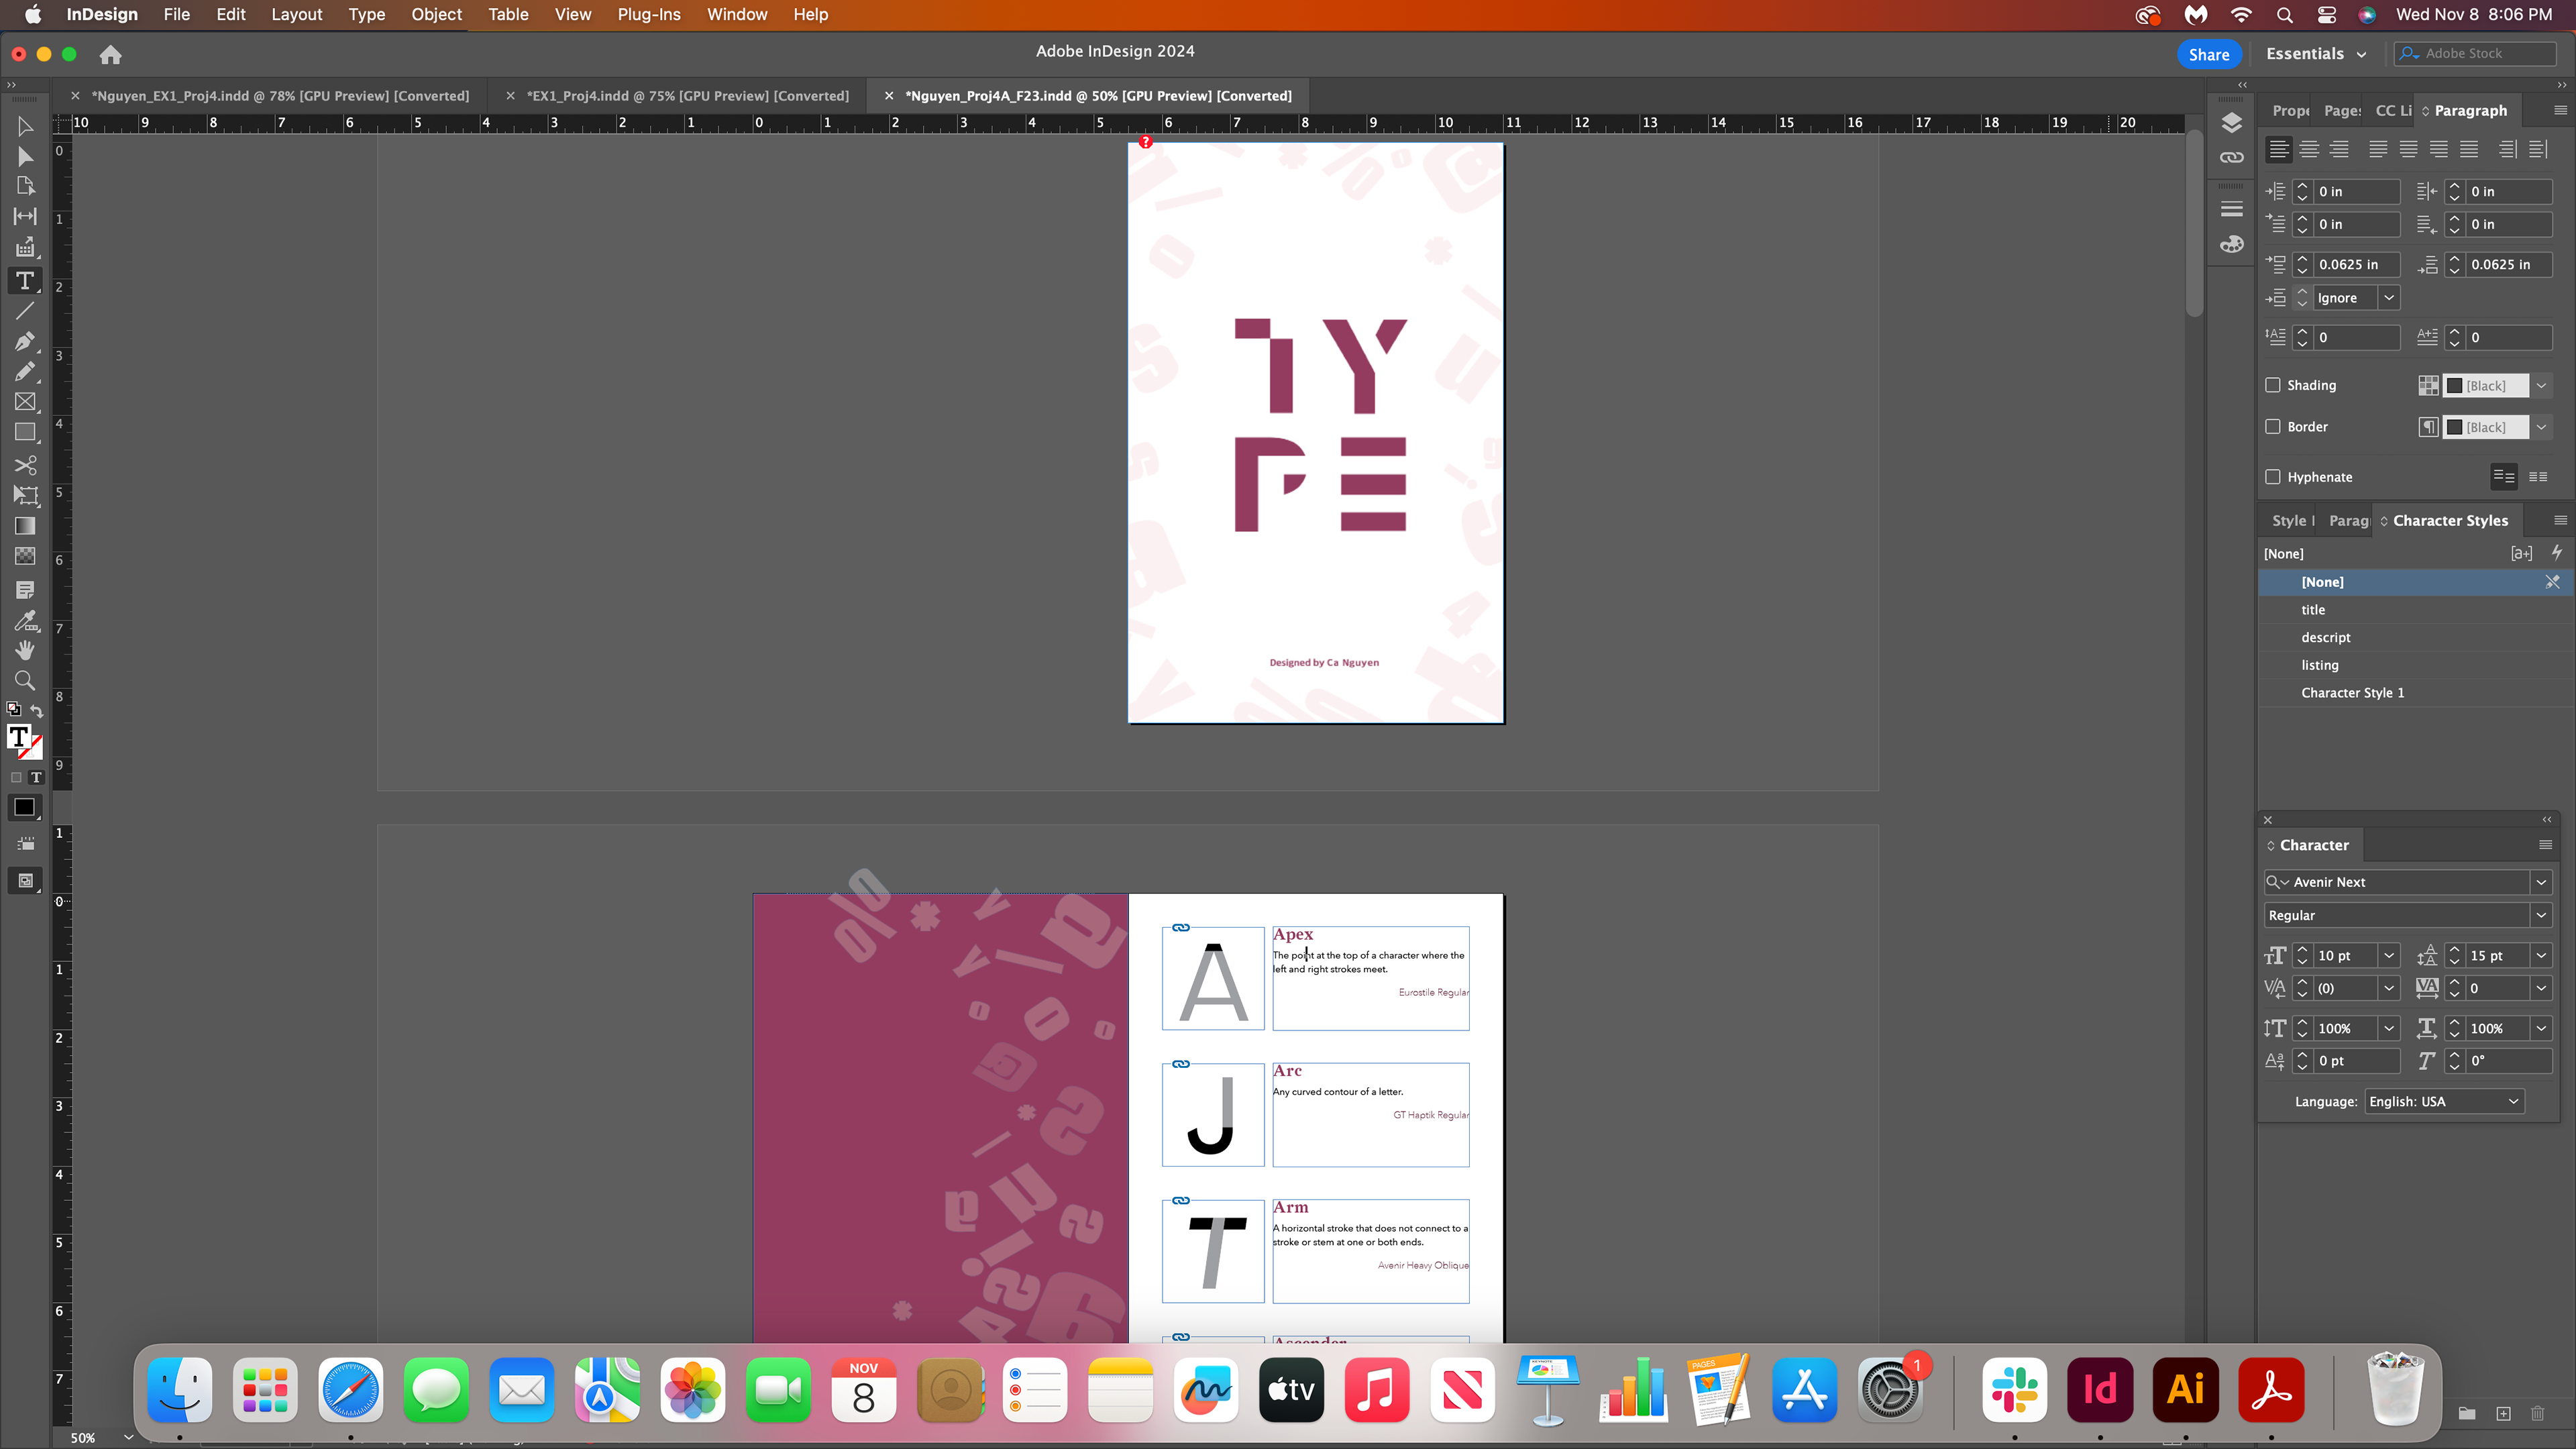Toggle formatting affects text button

pos(36,777)
